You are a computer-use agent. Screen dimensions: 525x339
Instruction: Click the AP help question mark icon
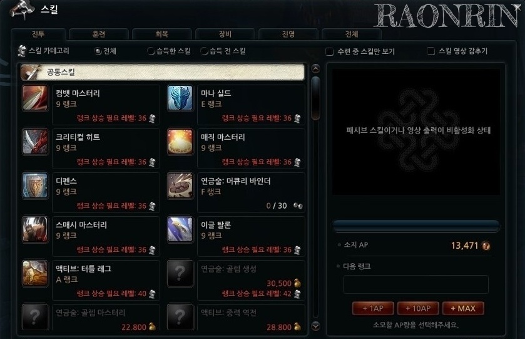pyautogui.click(x=486, y=246)
